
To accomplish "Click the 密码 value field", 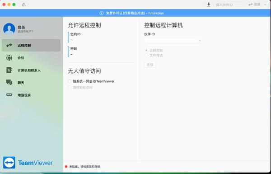I will click(x=71, y=54).
